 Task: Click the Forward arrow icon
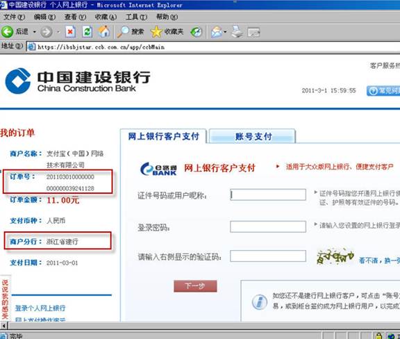click(x=47, y=32)
